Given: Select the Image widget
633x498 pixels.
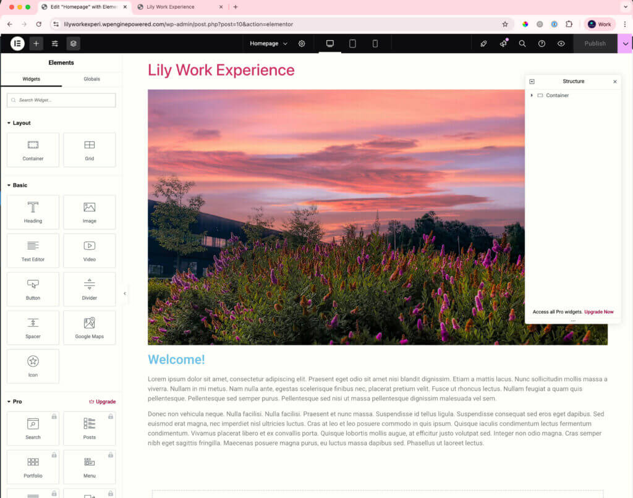Looking at the screenshot, I should click(90, 213).
